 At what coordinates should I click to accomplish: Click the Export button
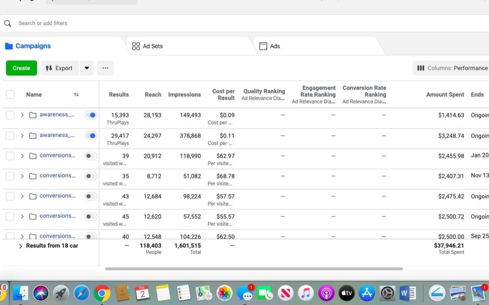coord(59,68)
